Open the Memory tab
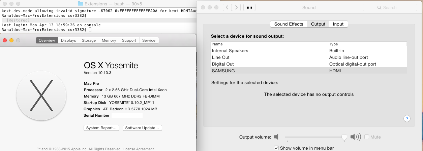423x151 pixels. click(109, 40)
